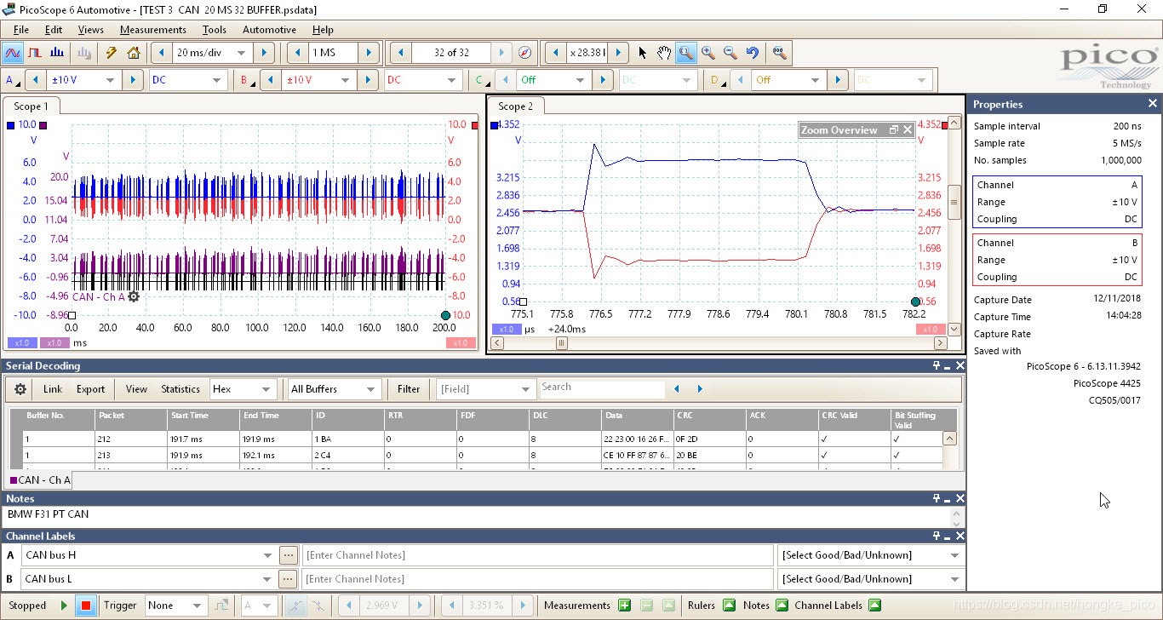Toggle the Channel Labels panel button
The width and height of the screenshot is (1163, 620).
[x=874, y=606]
